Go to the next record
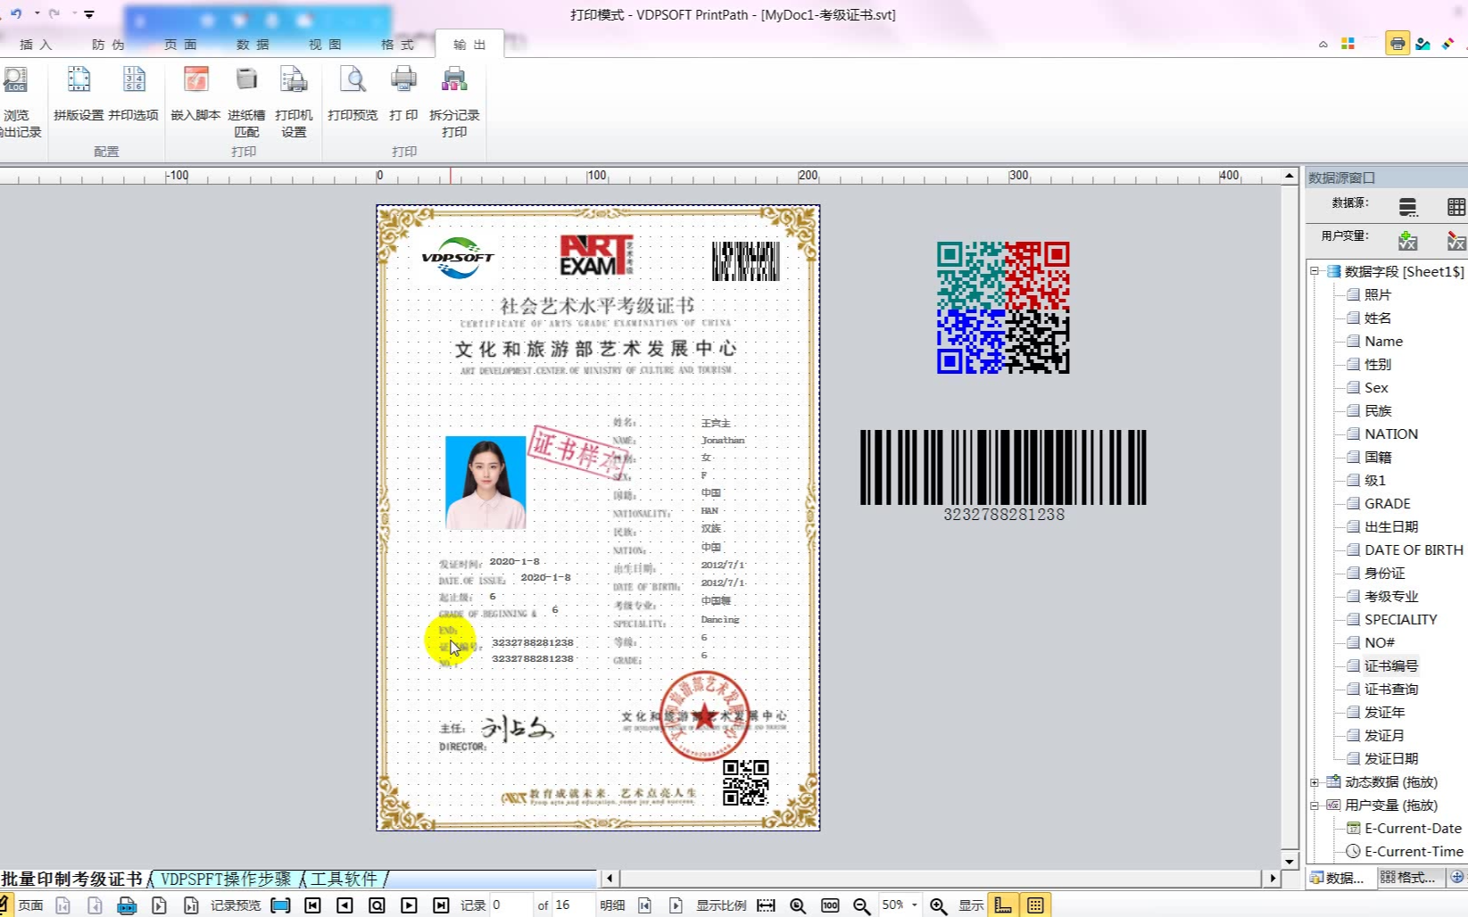The height and width of the screenshot is (917, 1468). 409,905
